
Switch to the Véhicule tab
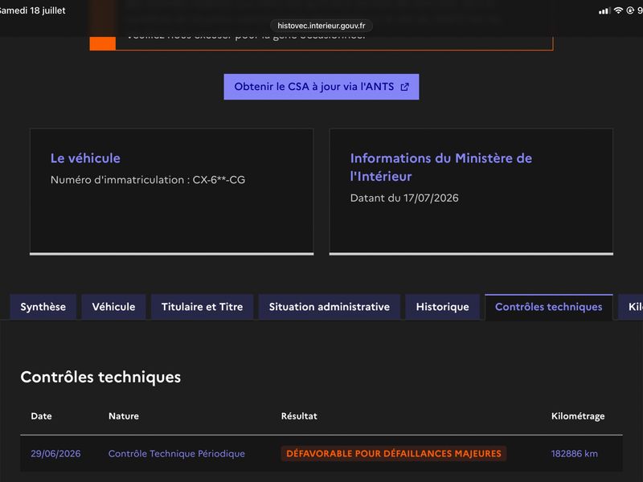(x=113, y=307)
